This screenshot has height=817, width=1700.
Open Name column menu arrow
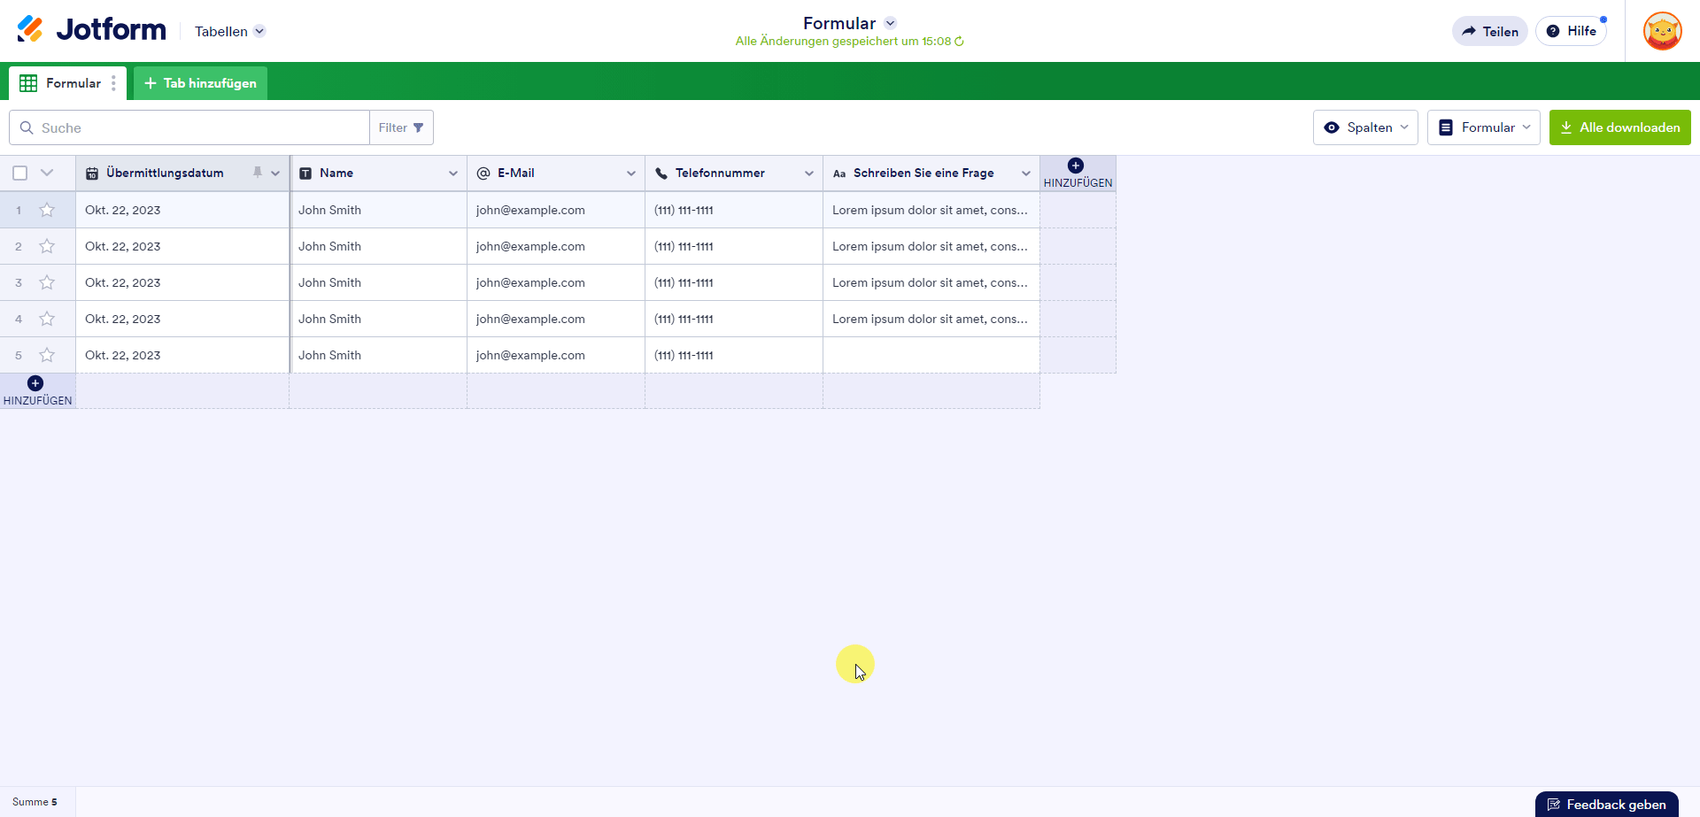tap(453, 173)
